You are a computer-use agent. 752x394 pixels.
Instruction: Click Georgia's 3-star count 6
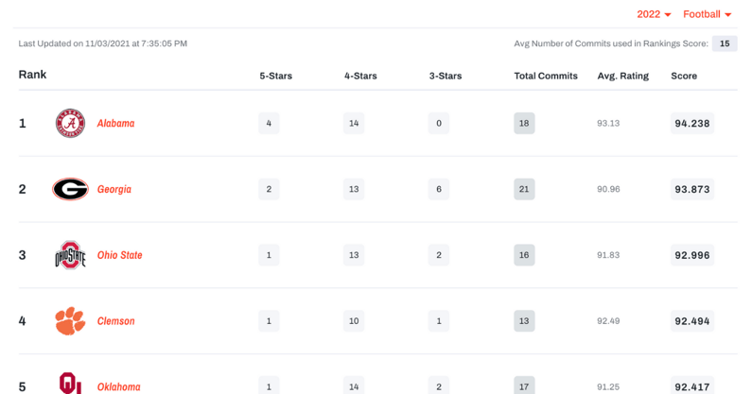click(439, 189)
